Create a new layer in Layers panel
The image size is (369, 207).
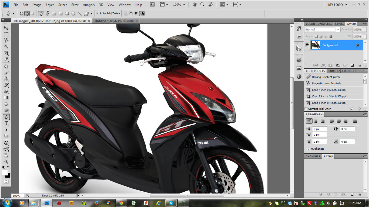(x=352, y=65)
